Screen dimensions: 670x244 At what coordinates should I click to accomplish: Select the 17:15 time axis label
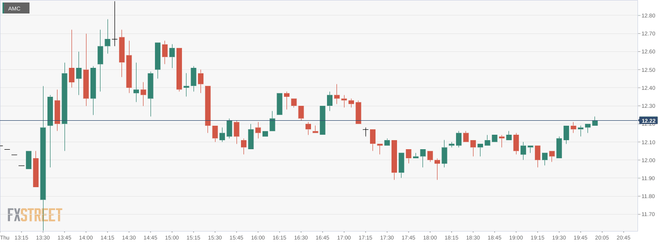point(365,238)
